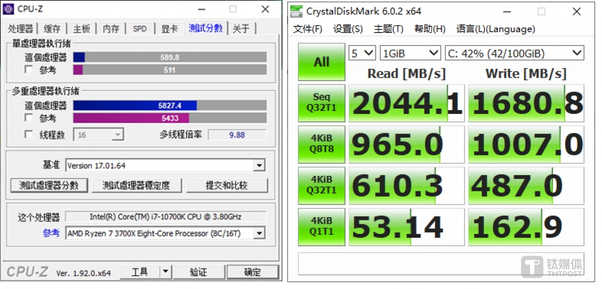Open the 关于 tab
Image resolution: width=602 pixels, height=289 pixels.
coord(241,29)
